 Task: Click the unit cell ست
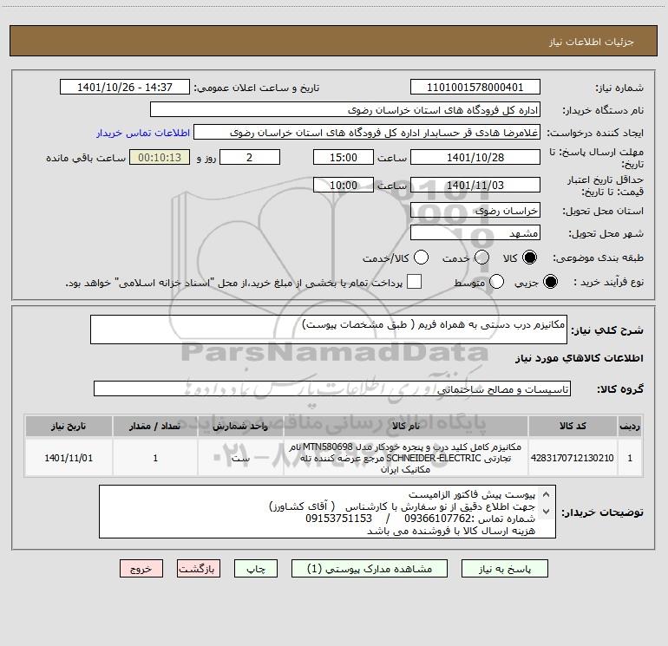(x=240, y=458)
